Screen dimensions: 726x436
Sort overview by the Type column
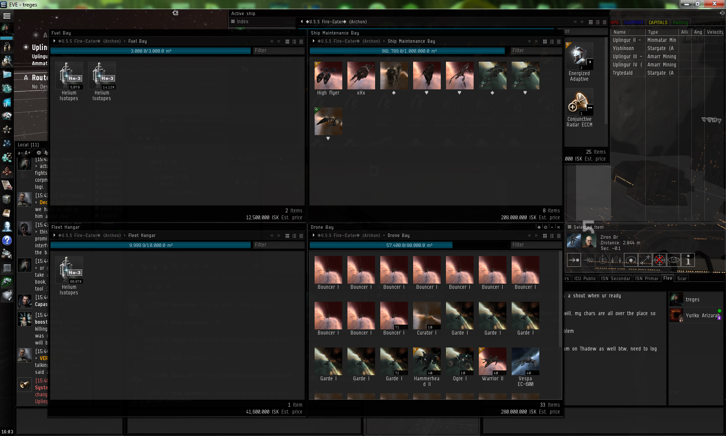tap(662, 32)
